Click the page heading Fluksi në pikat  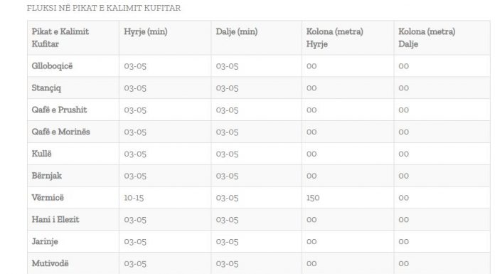click(x=104, y=8)
